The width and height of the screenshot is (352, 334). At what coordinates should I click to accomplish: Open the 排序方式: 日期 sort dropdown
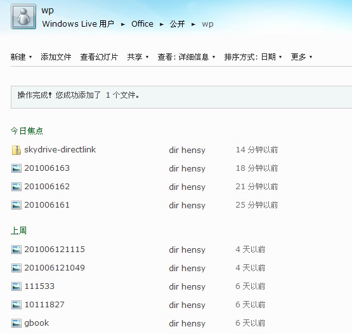click(253, 57)
